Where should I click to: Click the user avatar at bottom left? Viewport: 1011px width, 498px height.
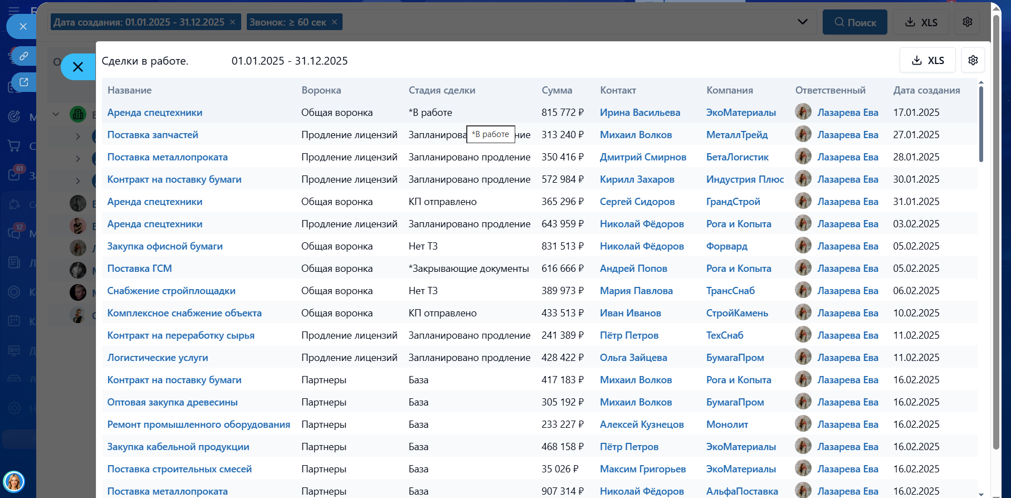tap(14, 481)
